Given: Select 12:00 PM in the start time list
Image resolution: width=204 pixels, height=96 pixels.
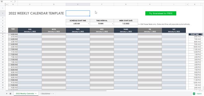Looking at the screenshot, I should click(x=195, y=52).
